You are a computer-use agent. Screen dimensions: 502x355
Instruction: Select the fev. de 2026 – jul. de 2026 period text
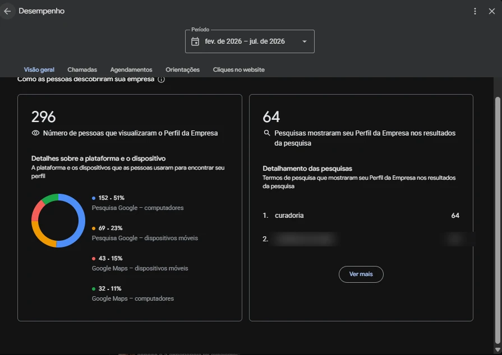coord(245,41)
